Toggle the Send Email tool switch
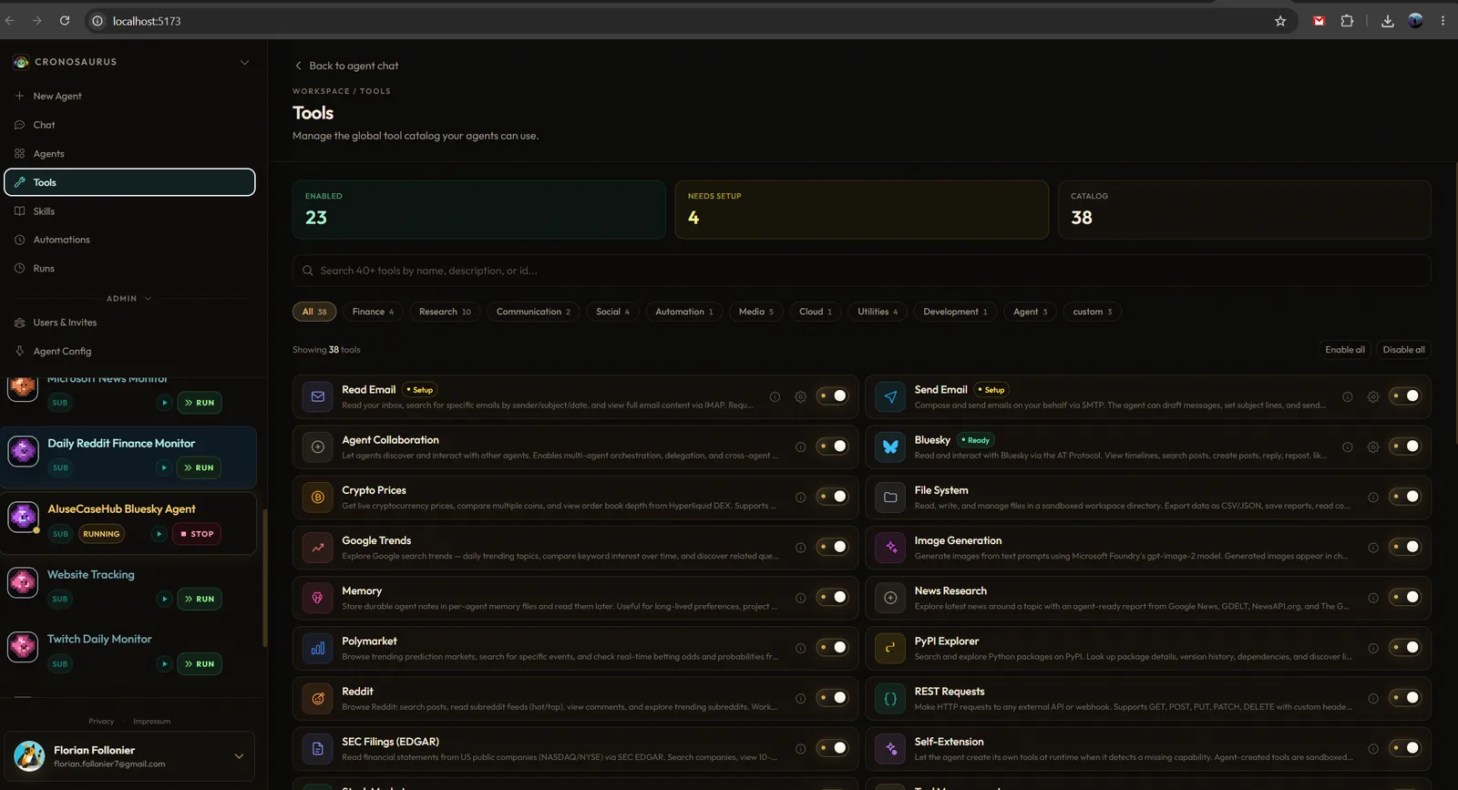1458x790 pixels. (x=1404, y=396)
